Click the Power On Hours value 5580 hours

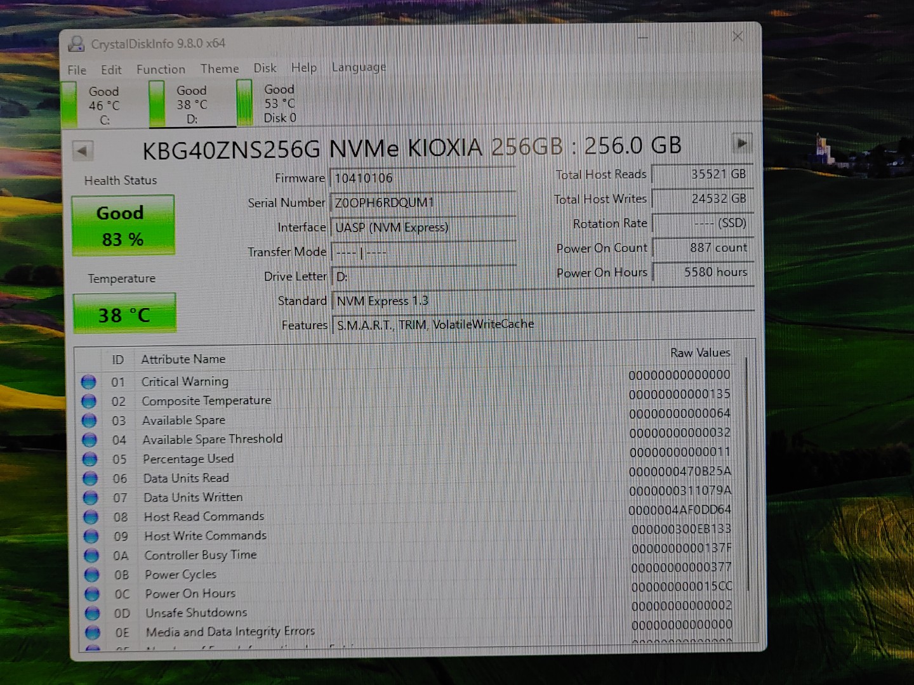point(703,272)
